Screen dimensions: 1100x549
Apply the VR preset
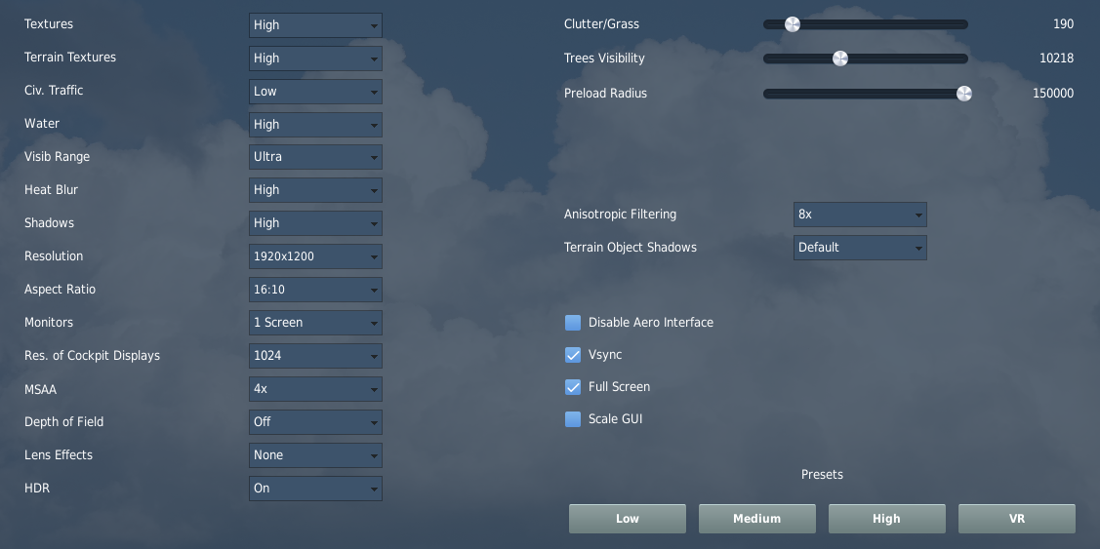click(1016, 519)
